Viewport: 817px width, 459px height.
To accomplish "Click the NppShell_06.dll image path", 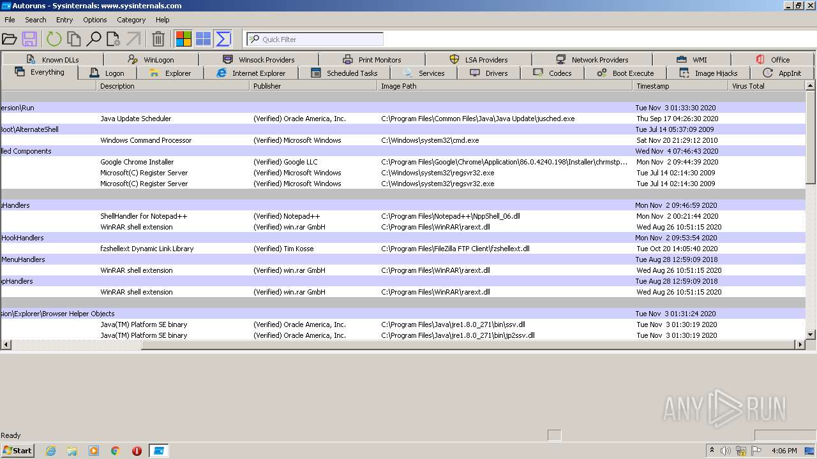I will coord(451,216).
